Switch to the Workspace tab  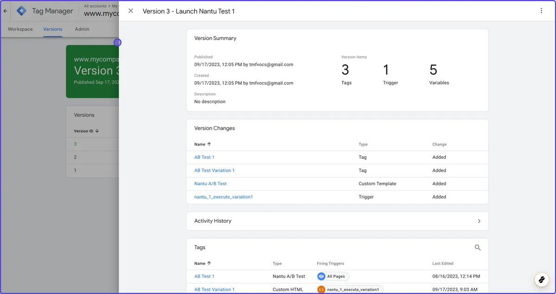[20, 29]
